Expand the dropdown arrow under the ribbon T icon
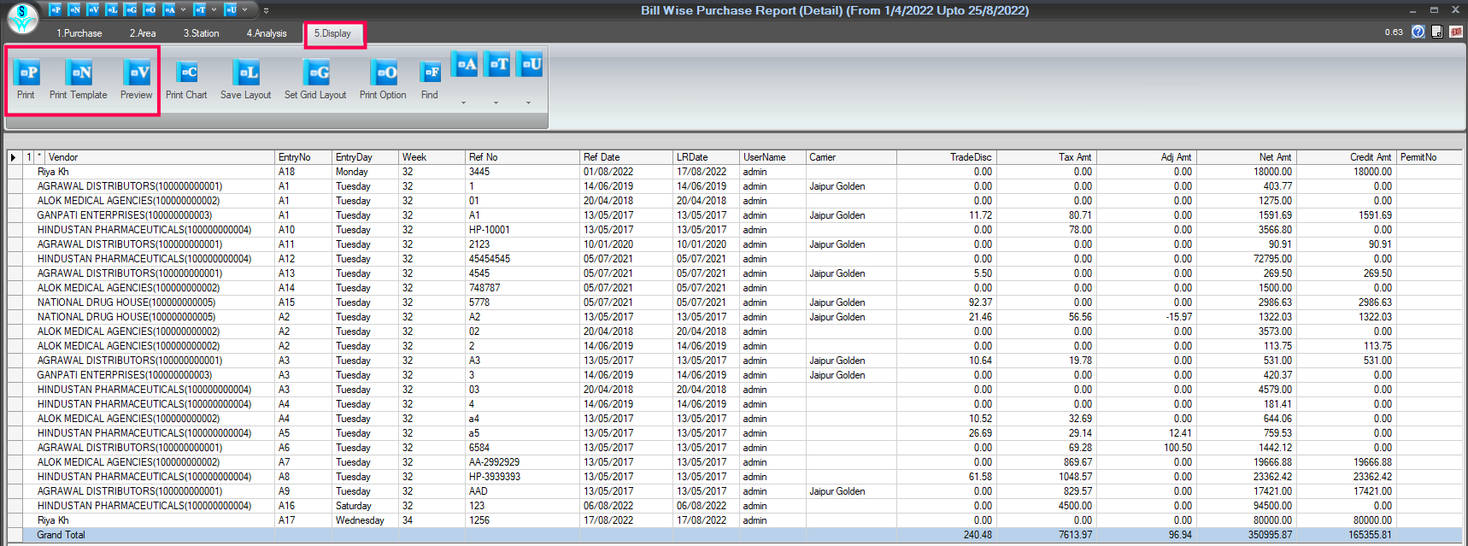Image resolution: width=1468 pixels, height=546 pixels. pyautogui.click(x=496, y=103)
